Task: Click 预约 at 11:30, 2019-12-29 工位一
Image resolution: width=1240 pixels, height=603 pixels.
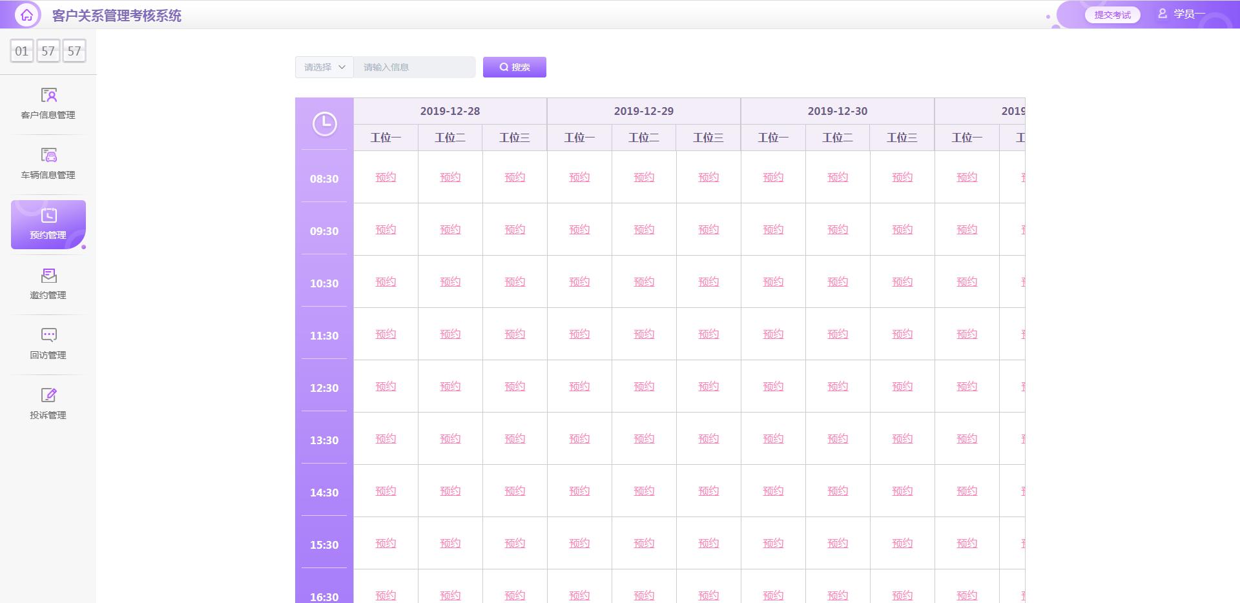Action: (579, 334)
